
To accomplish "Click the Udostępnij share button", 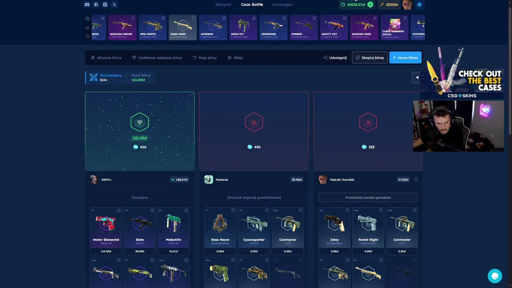I will point(335,58).
